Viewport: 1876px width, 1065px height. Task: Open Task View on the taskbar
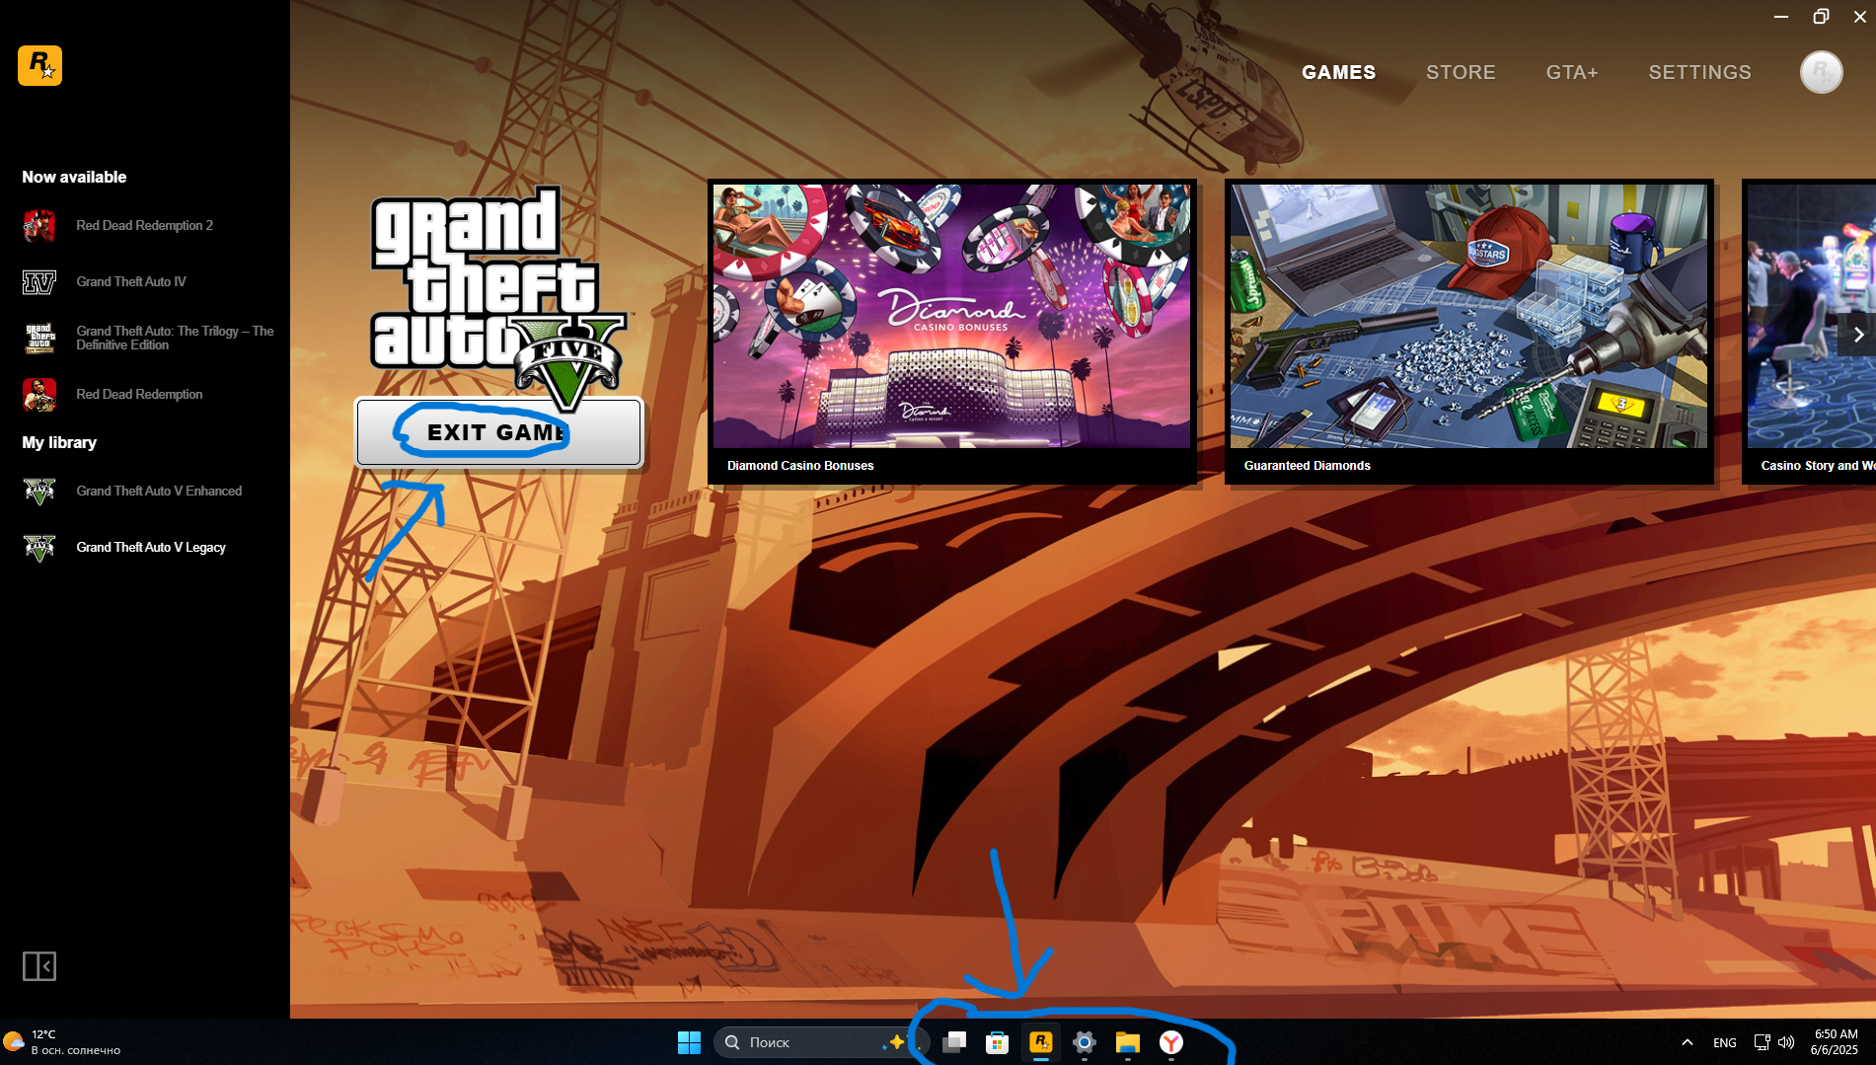pos(954,1042)
